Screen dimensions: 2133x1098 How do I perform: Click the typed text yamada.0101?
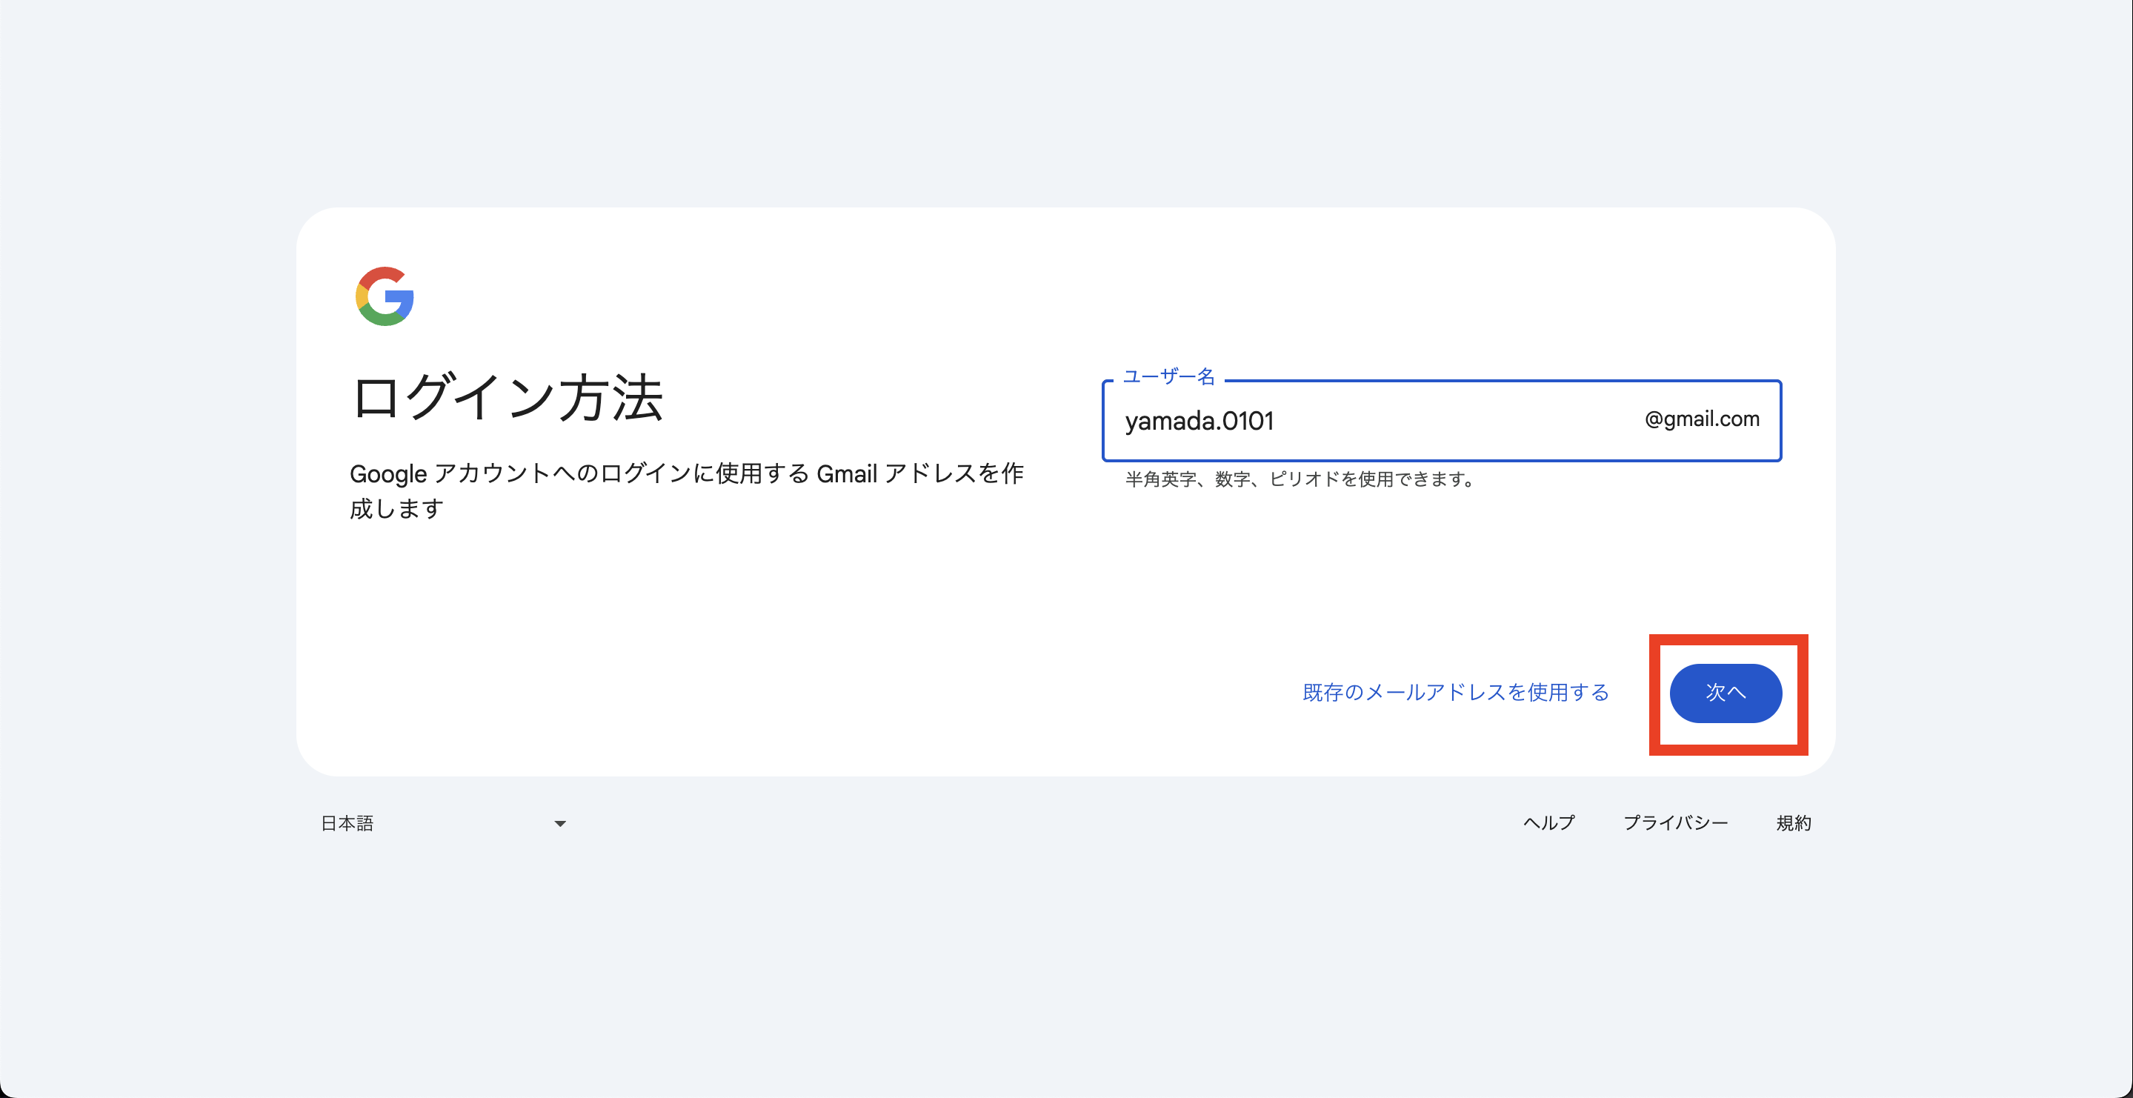[1198, 421]
